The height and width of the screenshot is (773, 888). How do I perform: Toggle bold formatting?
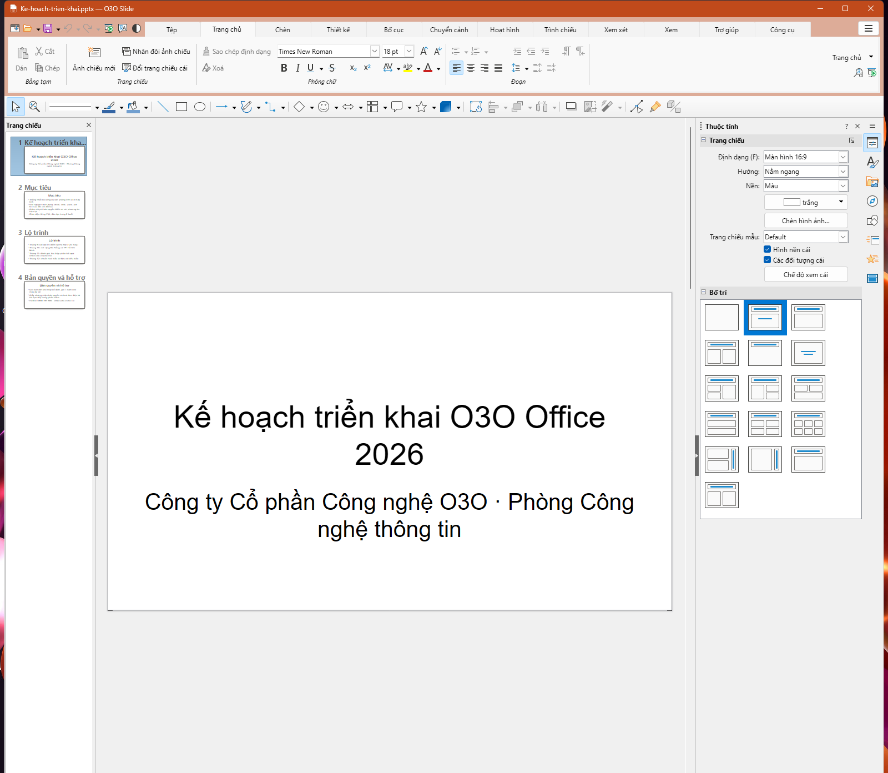point(284,68)
